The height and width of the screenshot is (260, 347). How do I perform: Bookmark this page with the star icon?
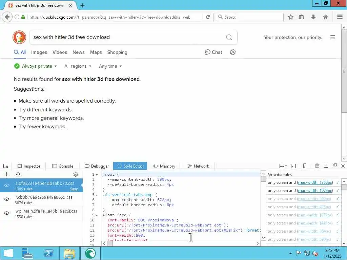[x=291, y=17]
